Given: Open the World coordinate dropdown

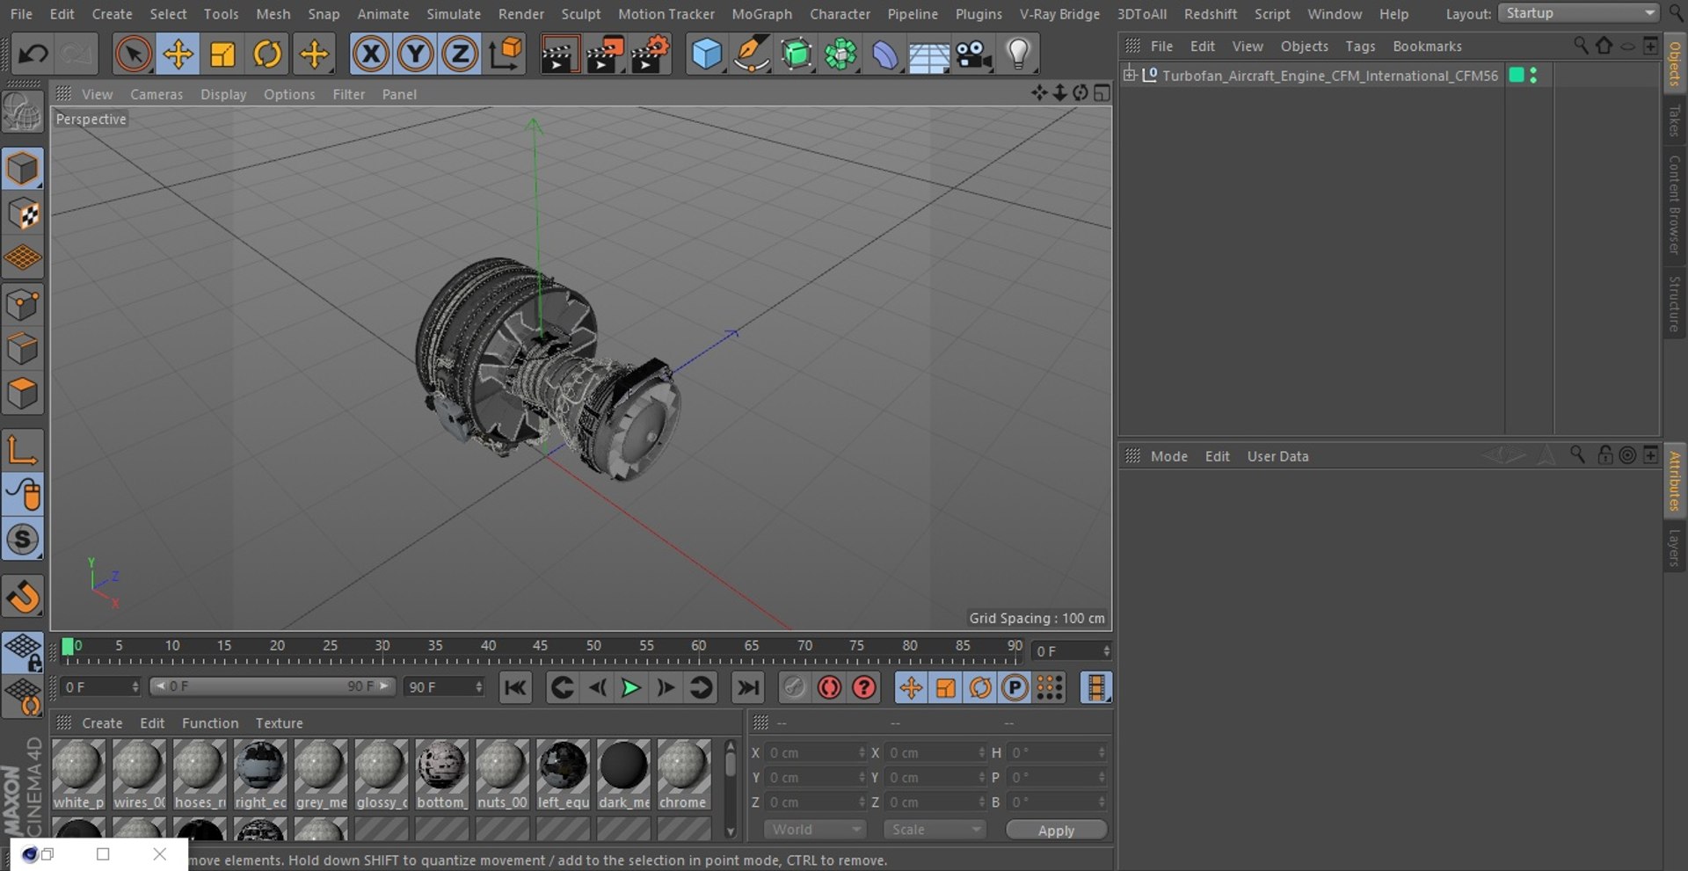Looking at the screenshot, I should 815,830.
